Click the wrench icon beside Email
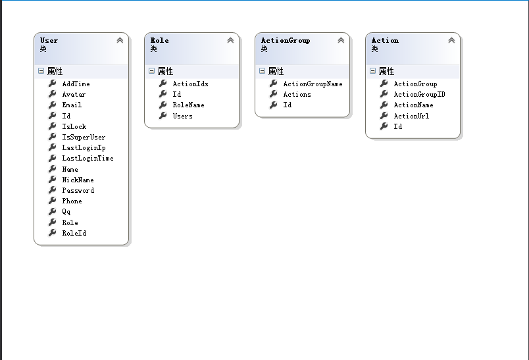This screenshot has height=360, width=529. [x=52, y=105]
